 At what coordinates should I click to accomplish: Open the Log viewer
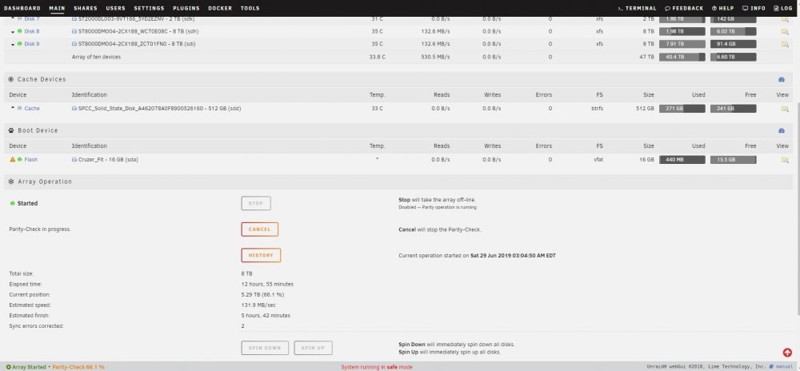(x=783, y=8)
